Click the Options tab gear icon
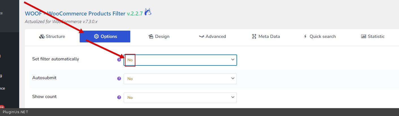Screen dimensions: 399x116 pyautogui.click(x=96, y=37)
